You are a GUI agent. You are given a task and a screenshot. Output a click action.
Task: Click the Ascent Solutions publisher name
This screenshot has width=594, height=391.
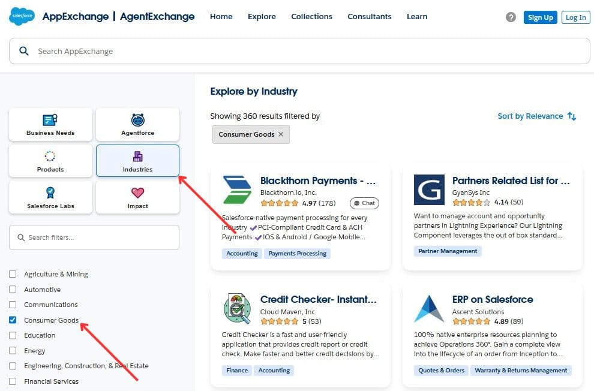(478, 312)
